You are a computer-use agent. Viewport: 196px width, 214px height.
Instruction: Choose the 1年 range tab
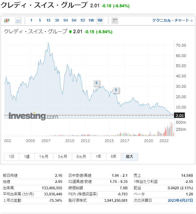(x=98, y=157)
